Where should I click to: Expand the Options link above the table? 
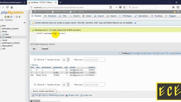point(34,65)
